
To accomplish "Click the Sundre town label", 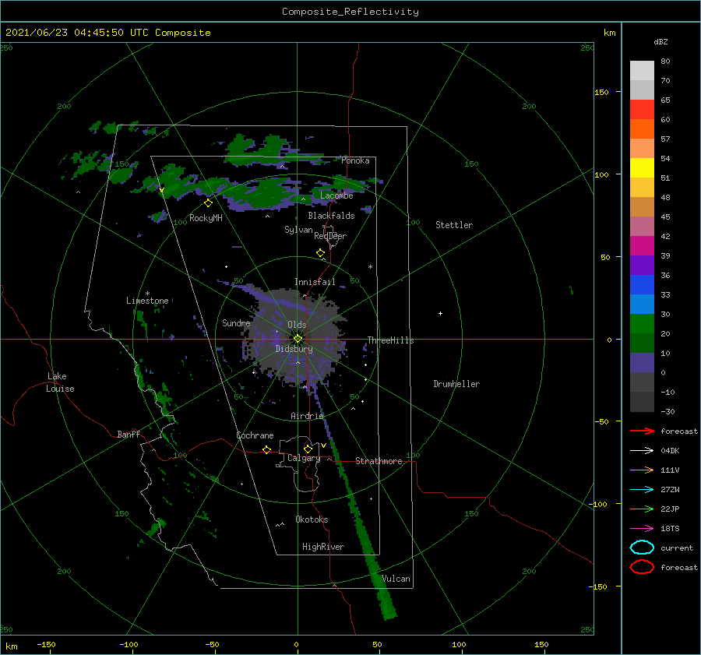I will point(236,322).
